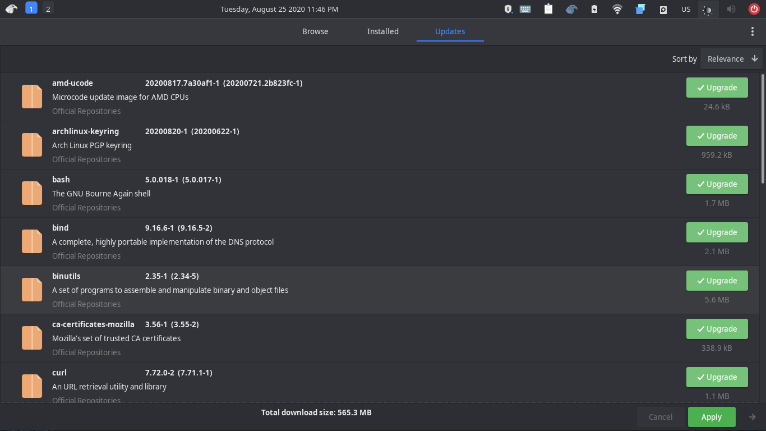
Task: Uncheck Upgrade for binutils
Action: tap(717, 281)
